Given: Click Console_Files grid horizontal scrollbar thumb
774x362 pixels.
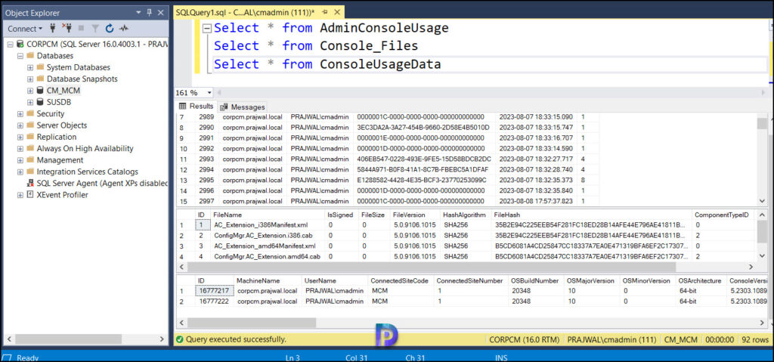Looking at the screenshot, I should click(x=432, y=267).
